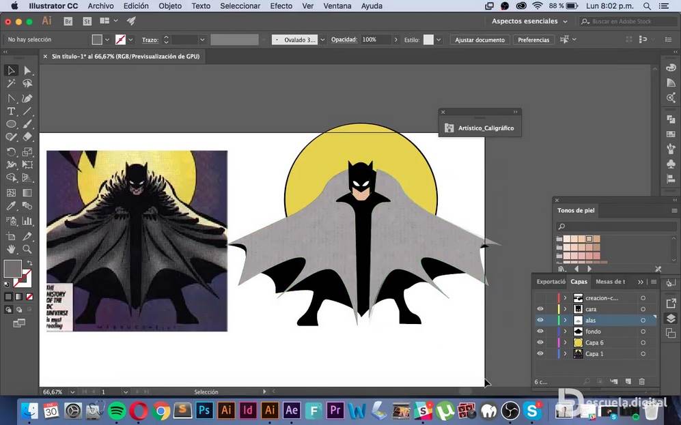Select the Selection tool arrow
The image size is (681, 425).
pyautogui.click(x=11, y=70)
